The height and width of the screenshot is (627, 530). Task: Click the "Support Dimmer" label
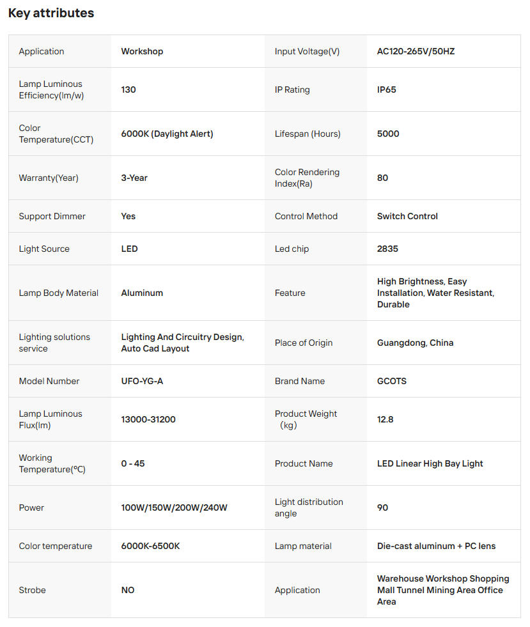52,216
